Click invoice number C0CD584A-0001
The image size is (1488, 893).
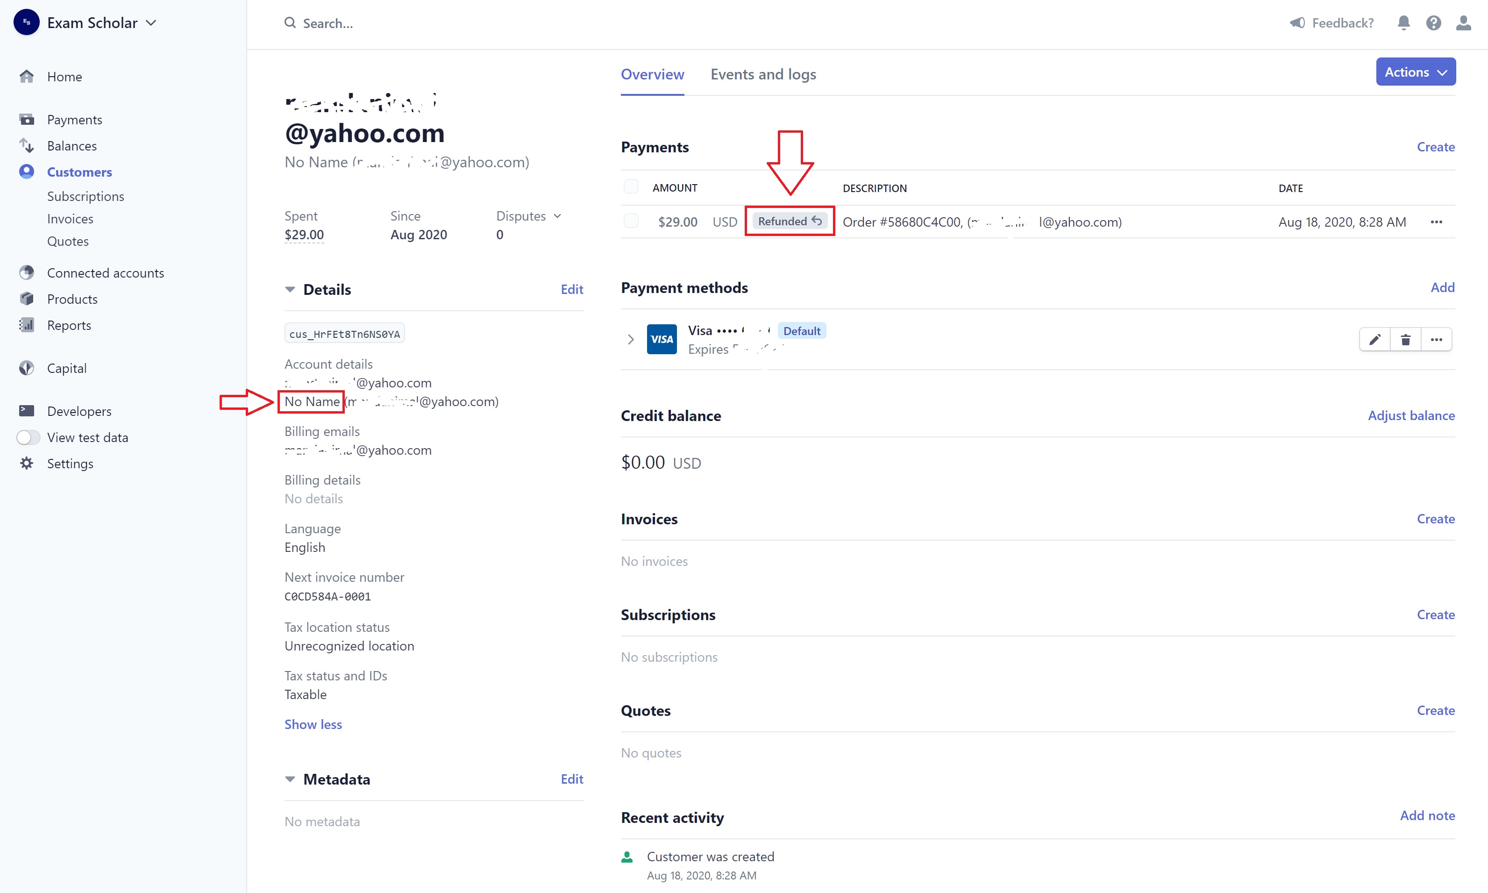[x=328, y=596]
